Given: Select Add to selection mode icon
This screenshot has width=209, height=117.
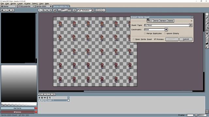Looking at the screenshot, I should [x=43, y=10].
